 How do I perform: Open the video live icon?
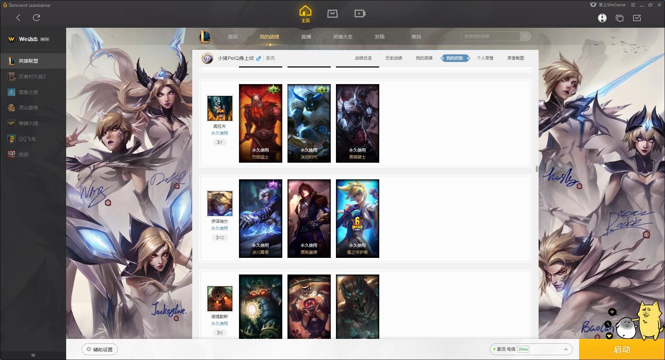click(x=360, y=14)
